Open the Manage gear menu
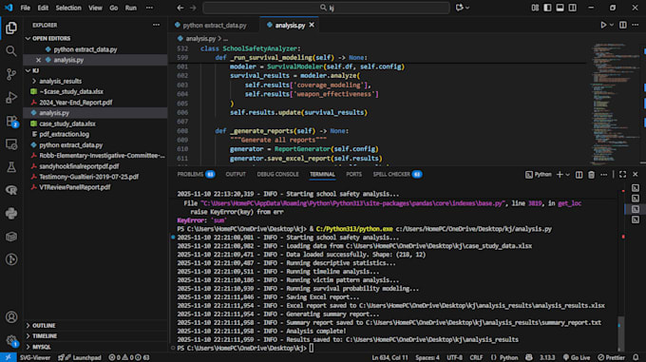This screenshot has height=362, width=646. pos(11,340)
